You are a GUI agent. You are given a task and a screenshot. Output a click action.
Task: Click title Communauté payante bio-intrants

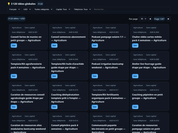[x=108, y=129]
